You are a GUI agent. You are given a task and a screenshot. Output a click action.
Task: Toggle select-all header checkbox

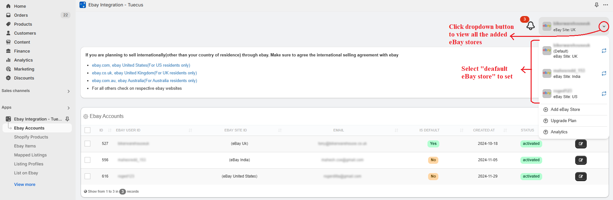pos(87,130)
